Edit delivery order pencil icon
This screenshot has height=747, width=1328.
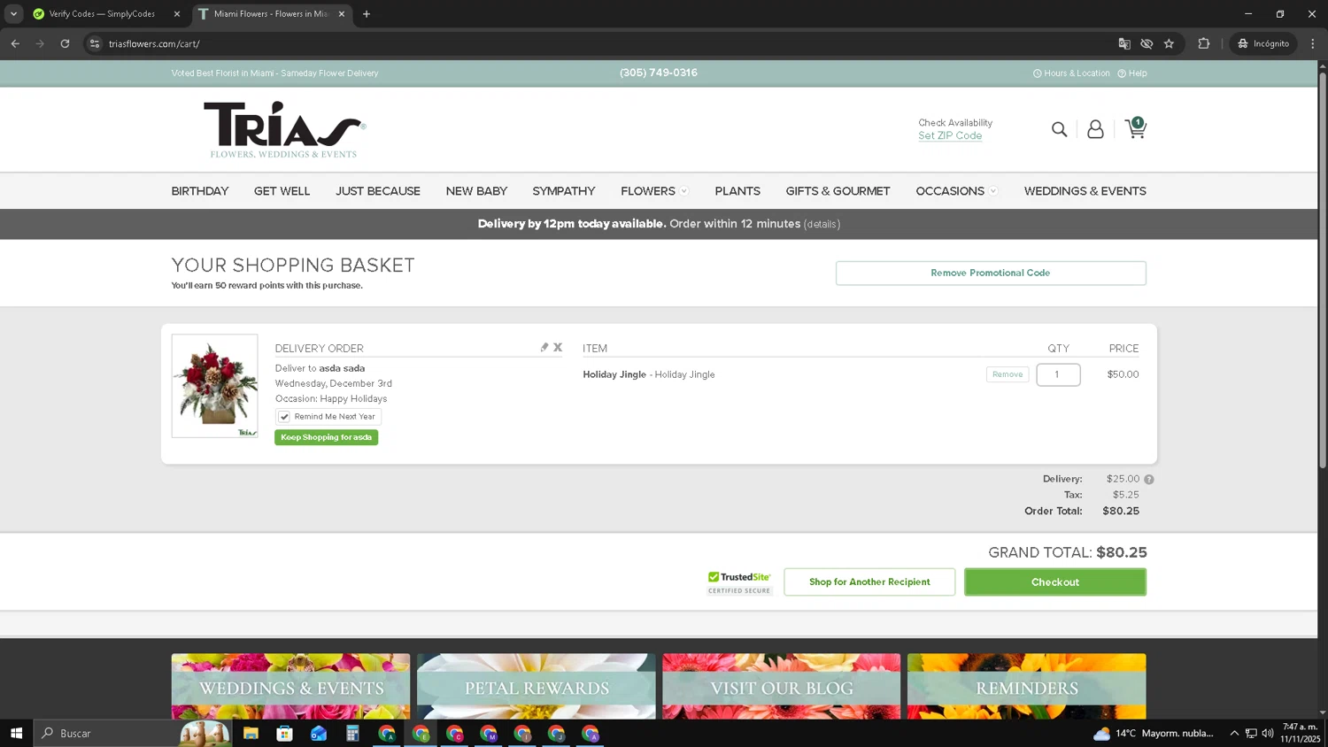click(x=544, y=347)
